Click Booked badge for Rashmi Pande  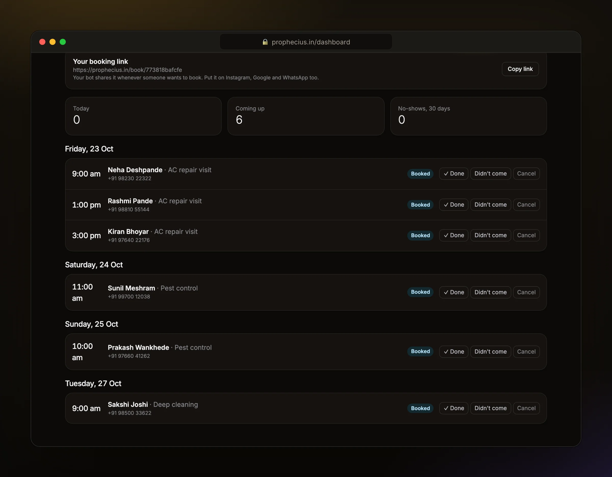420,205
